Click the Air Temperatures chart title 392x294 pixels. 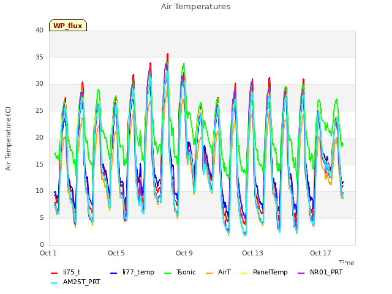(x=196, y=7)
